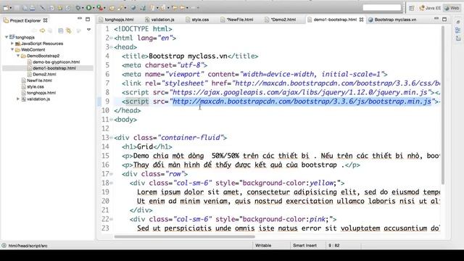The height and width of the screenshot is (261, 464).
Task: Switch to the Java EE perspective
Action: (430, 8)
